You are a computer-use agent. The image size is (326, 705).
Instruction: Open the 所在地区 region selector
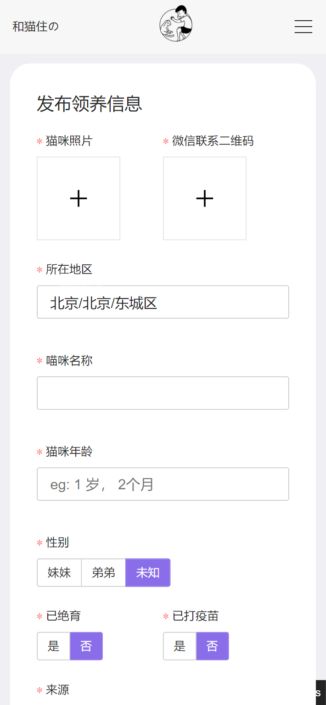(163, 302)
